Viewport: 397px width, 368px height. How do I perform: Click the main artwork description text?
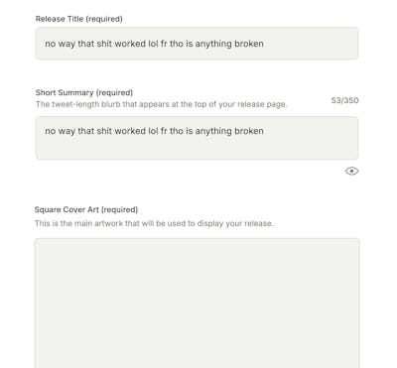154,223
